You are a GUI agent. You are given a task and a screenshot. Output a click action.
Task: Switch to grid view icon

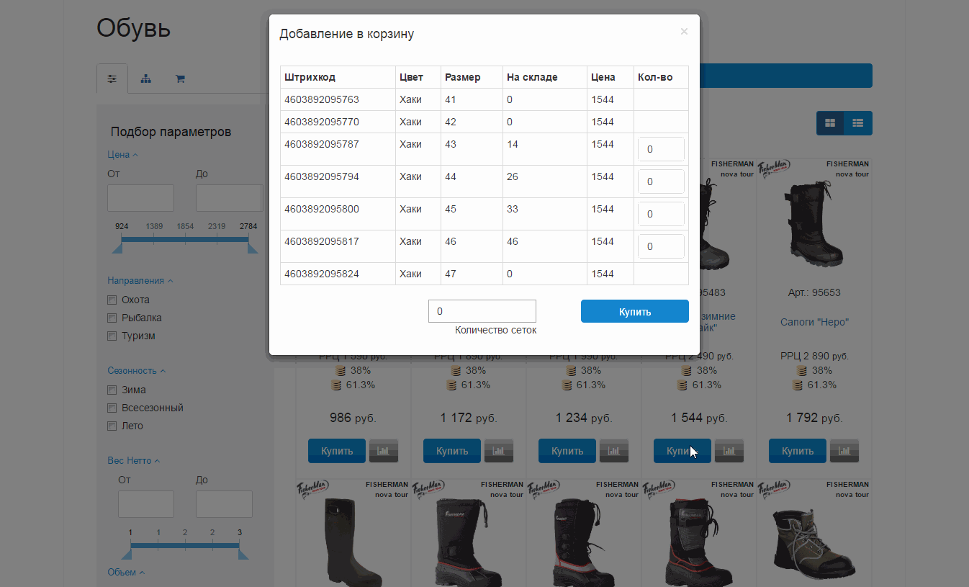point(830,123)
